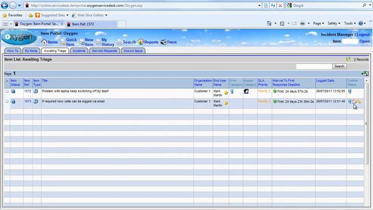Click the orange hand icon in row 1573
This screenshot has width=373, height=210.
click(359, 101)
